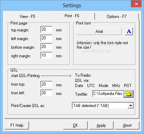Viewport: 144px width, 134px height.
Task: Click the Textfile path input field
Action: (108, 94)
